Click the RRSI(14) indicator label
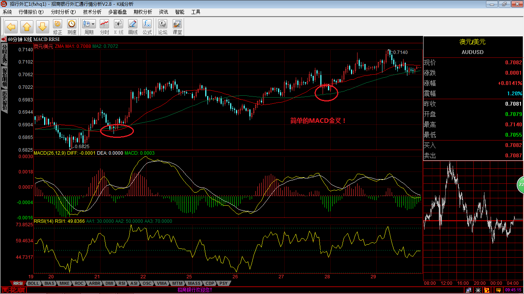The height and width of the screenshot is (294, 524). coord(44,221)
